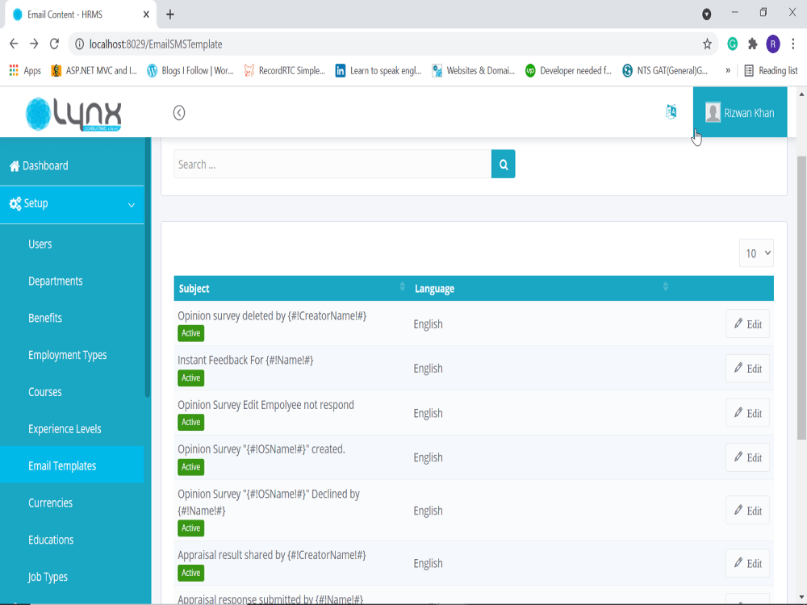Open the Reading list

771,70
